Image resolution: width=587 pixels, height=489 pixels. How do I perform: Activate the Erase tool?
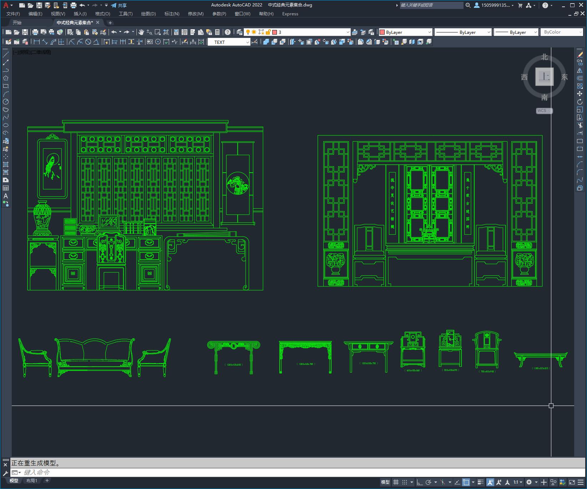[580, 55]
